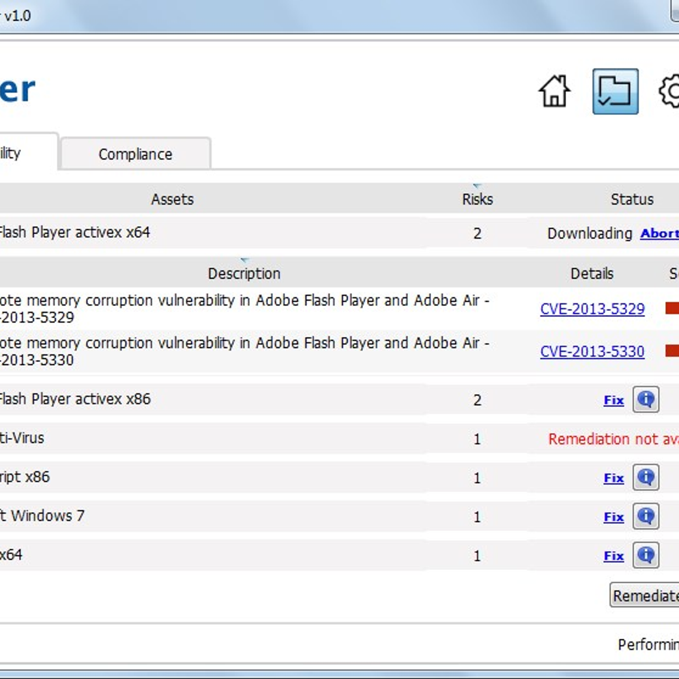
Task: Click Fix in the x64 row
Action: [x=614, y=556]
